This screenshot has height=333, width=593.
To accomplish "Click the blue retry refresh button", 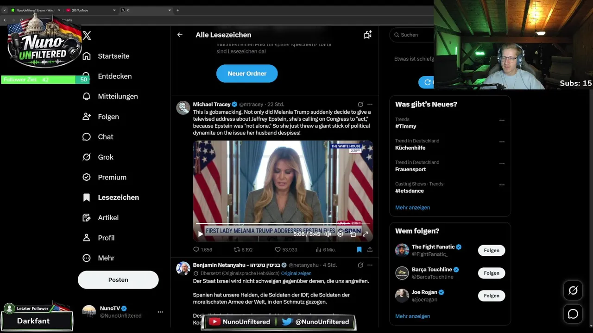I will (426, 82).
